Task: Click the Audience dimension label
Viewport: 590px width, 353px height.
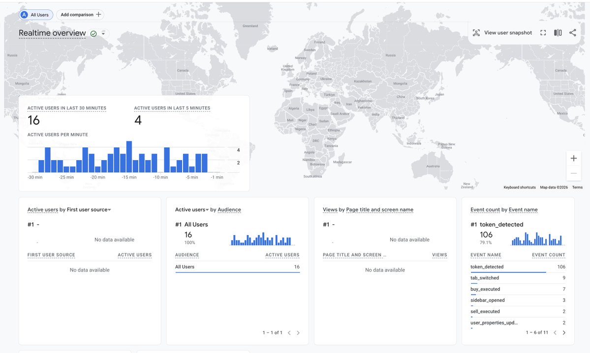Action: (x=229, y=210)
